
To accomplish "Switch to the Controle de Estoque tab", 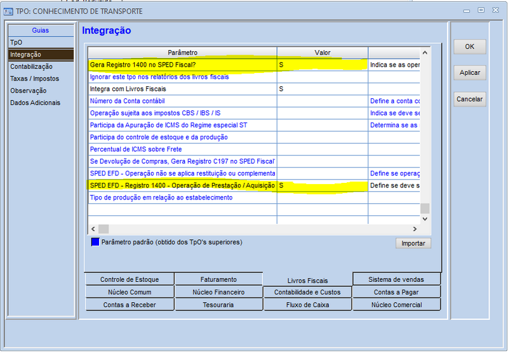I will point(130,279).
